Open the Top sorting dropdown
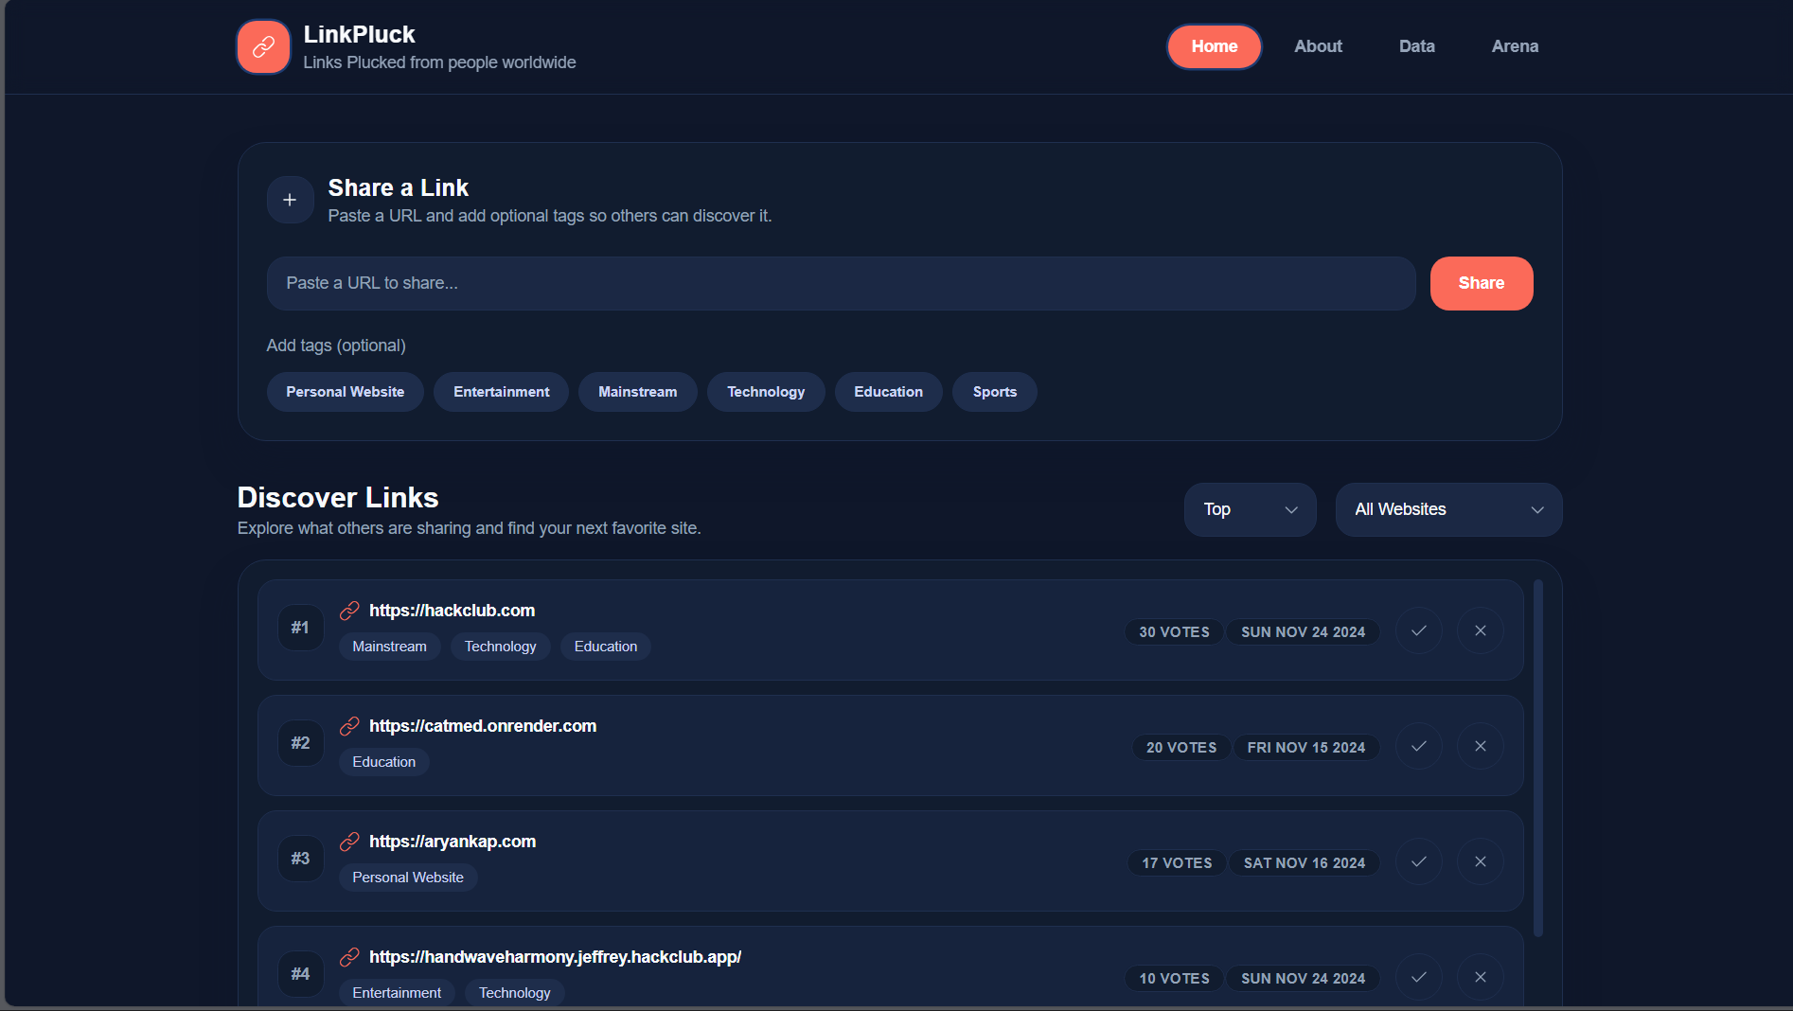Image resolution: width=1793 pixels, height=1011 pixels. [x=1250, y=509]
